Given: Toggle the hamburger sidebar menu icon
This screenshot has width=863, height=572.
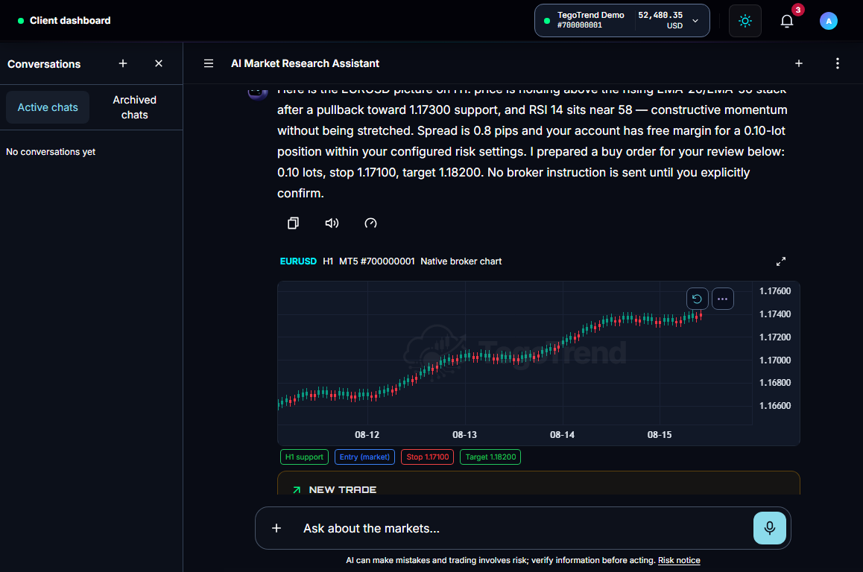Looking at the screenshot, I should point(209,64).
